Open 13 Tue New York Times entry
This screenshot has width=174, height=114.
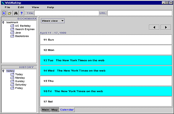click(106, 60)
